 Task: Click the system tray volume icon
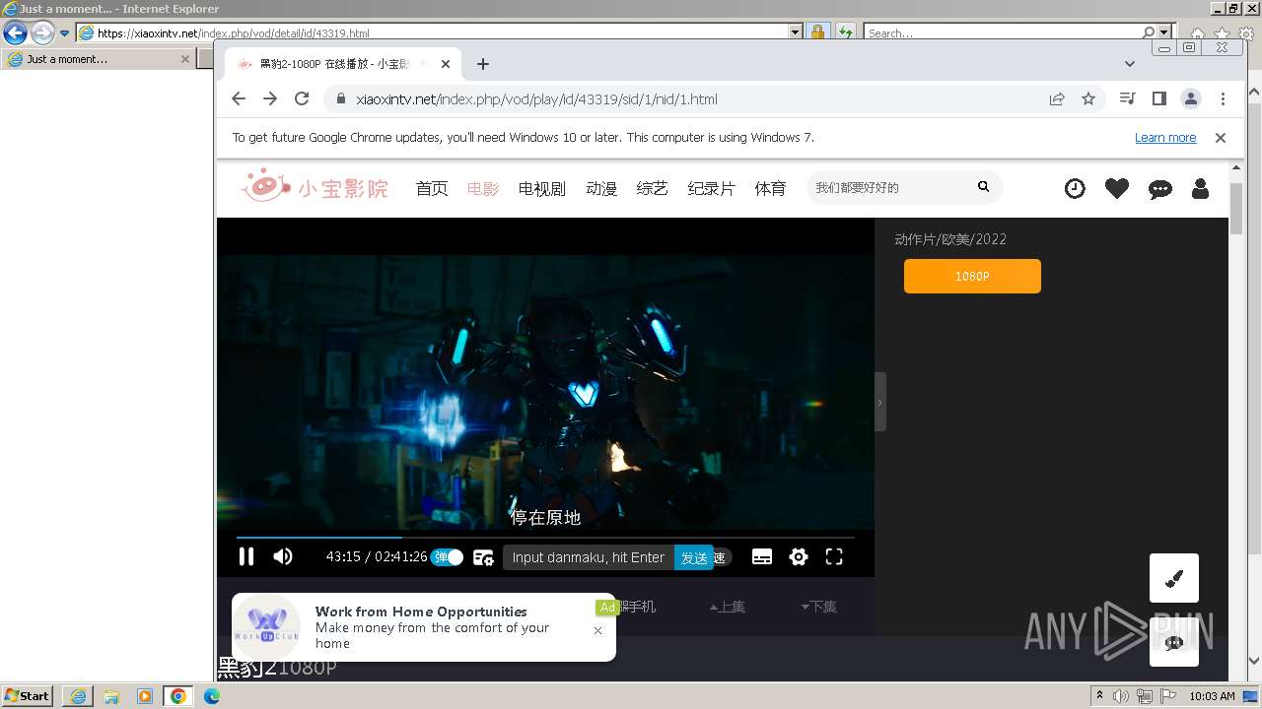click(x=1122, y=696)
